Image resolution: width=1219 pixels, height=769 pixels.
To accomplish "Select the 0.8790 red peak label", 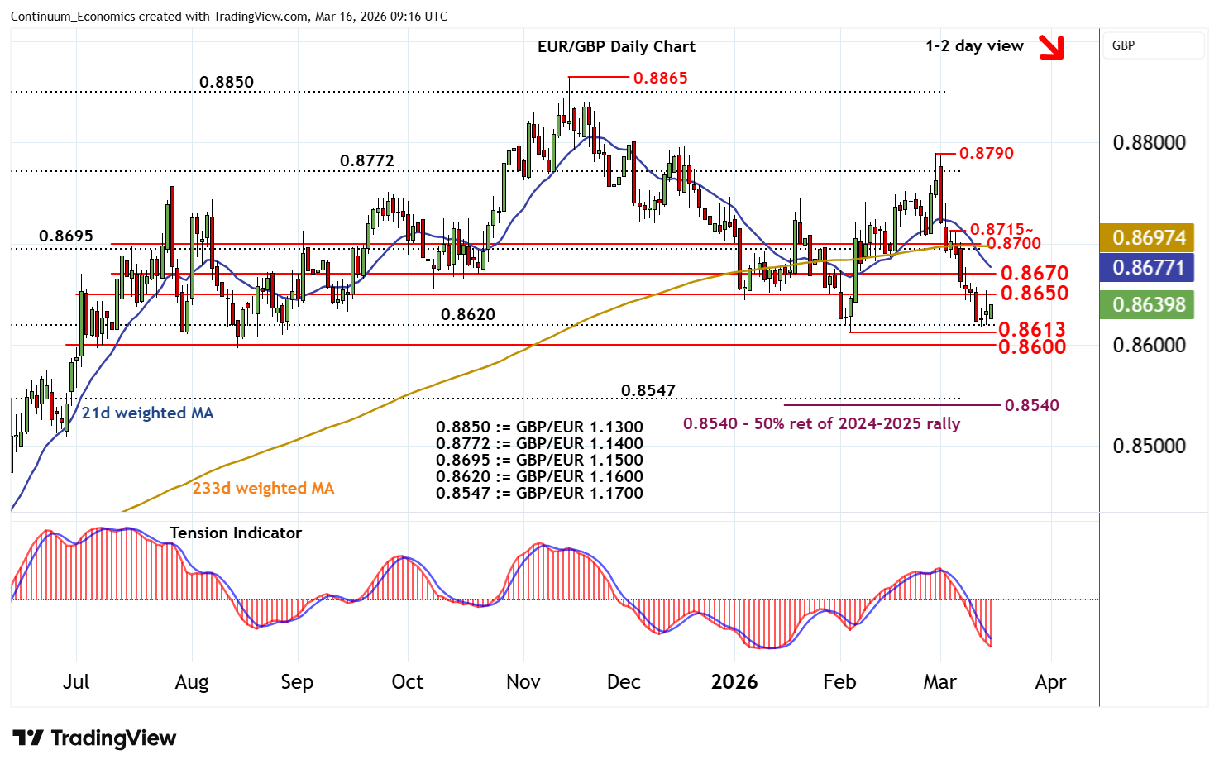I will [x=986, y=153].
